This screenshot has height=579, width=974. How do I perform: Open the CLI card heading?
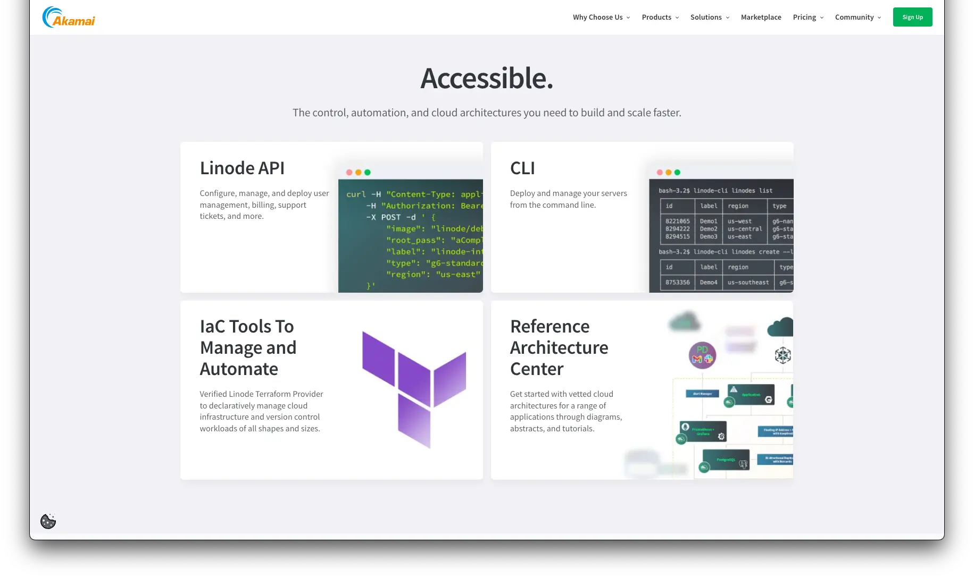point(522,168)
